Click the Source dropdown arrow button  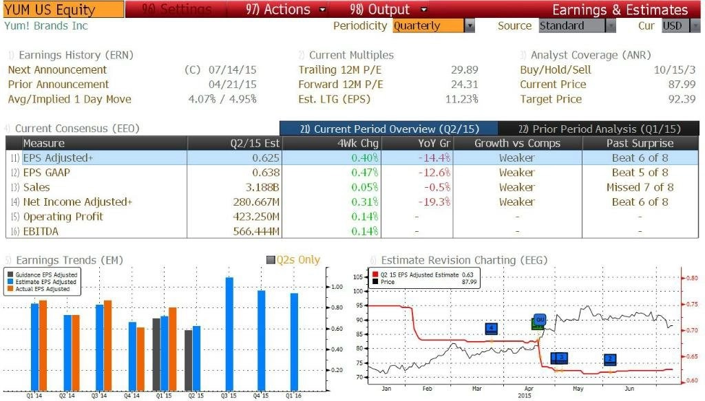click(x=611, y=25)
